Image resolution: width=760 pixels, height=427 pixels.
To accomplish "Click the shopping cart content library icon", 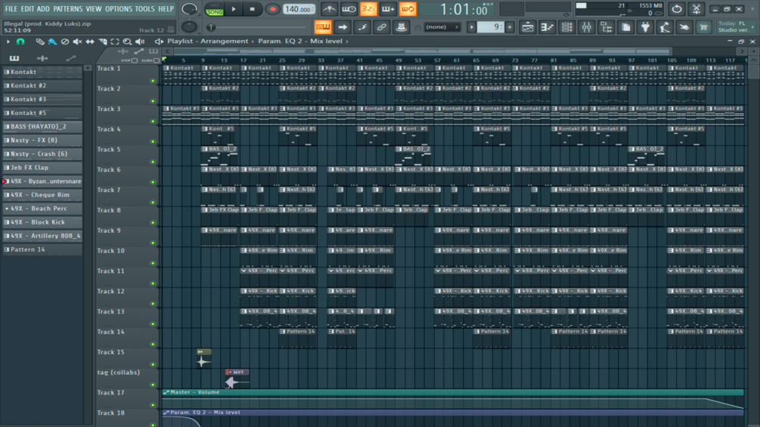I will (703, 27).
